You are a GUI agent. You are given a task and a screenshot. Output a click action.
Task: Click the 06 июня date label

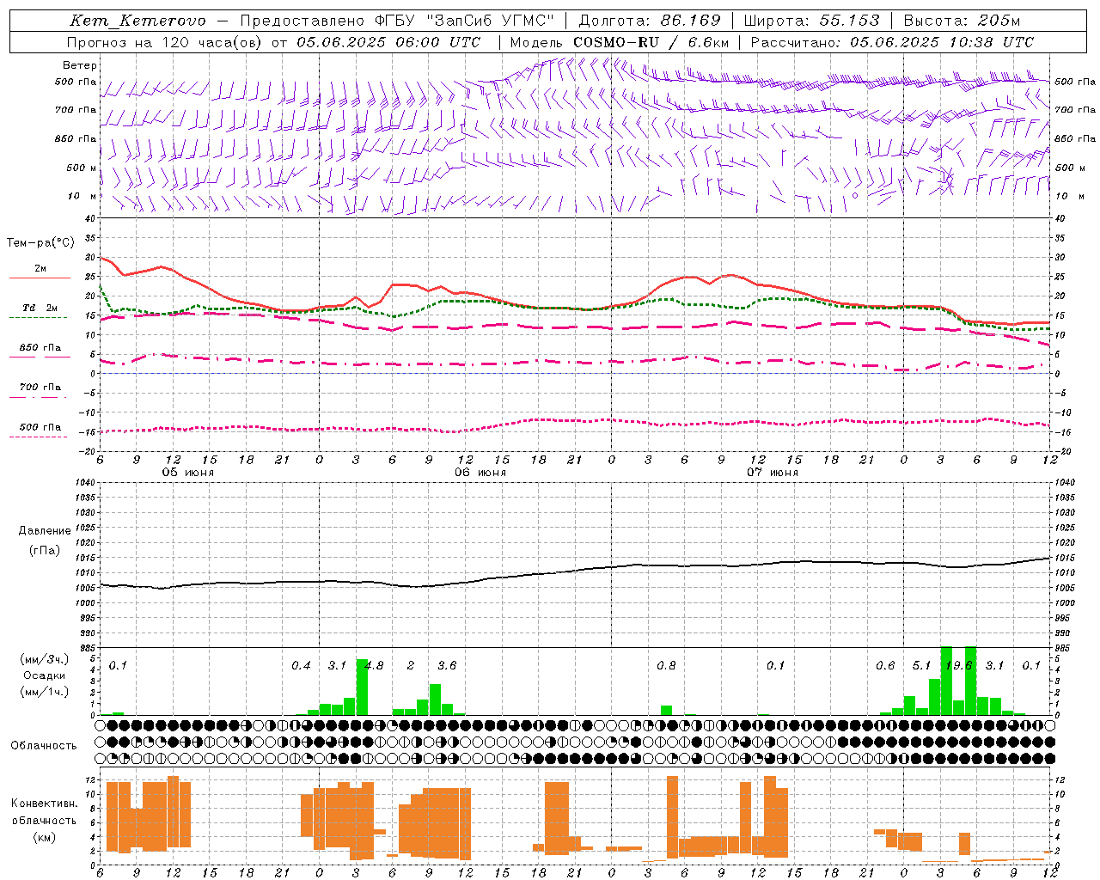(480, 472)
